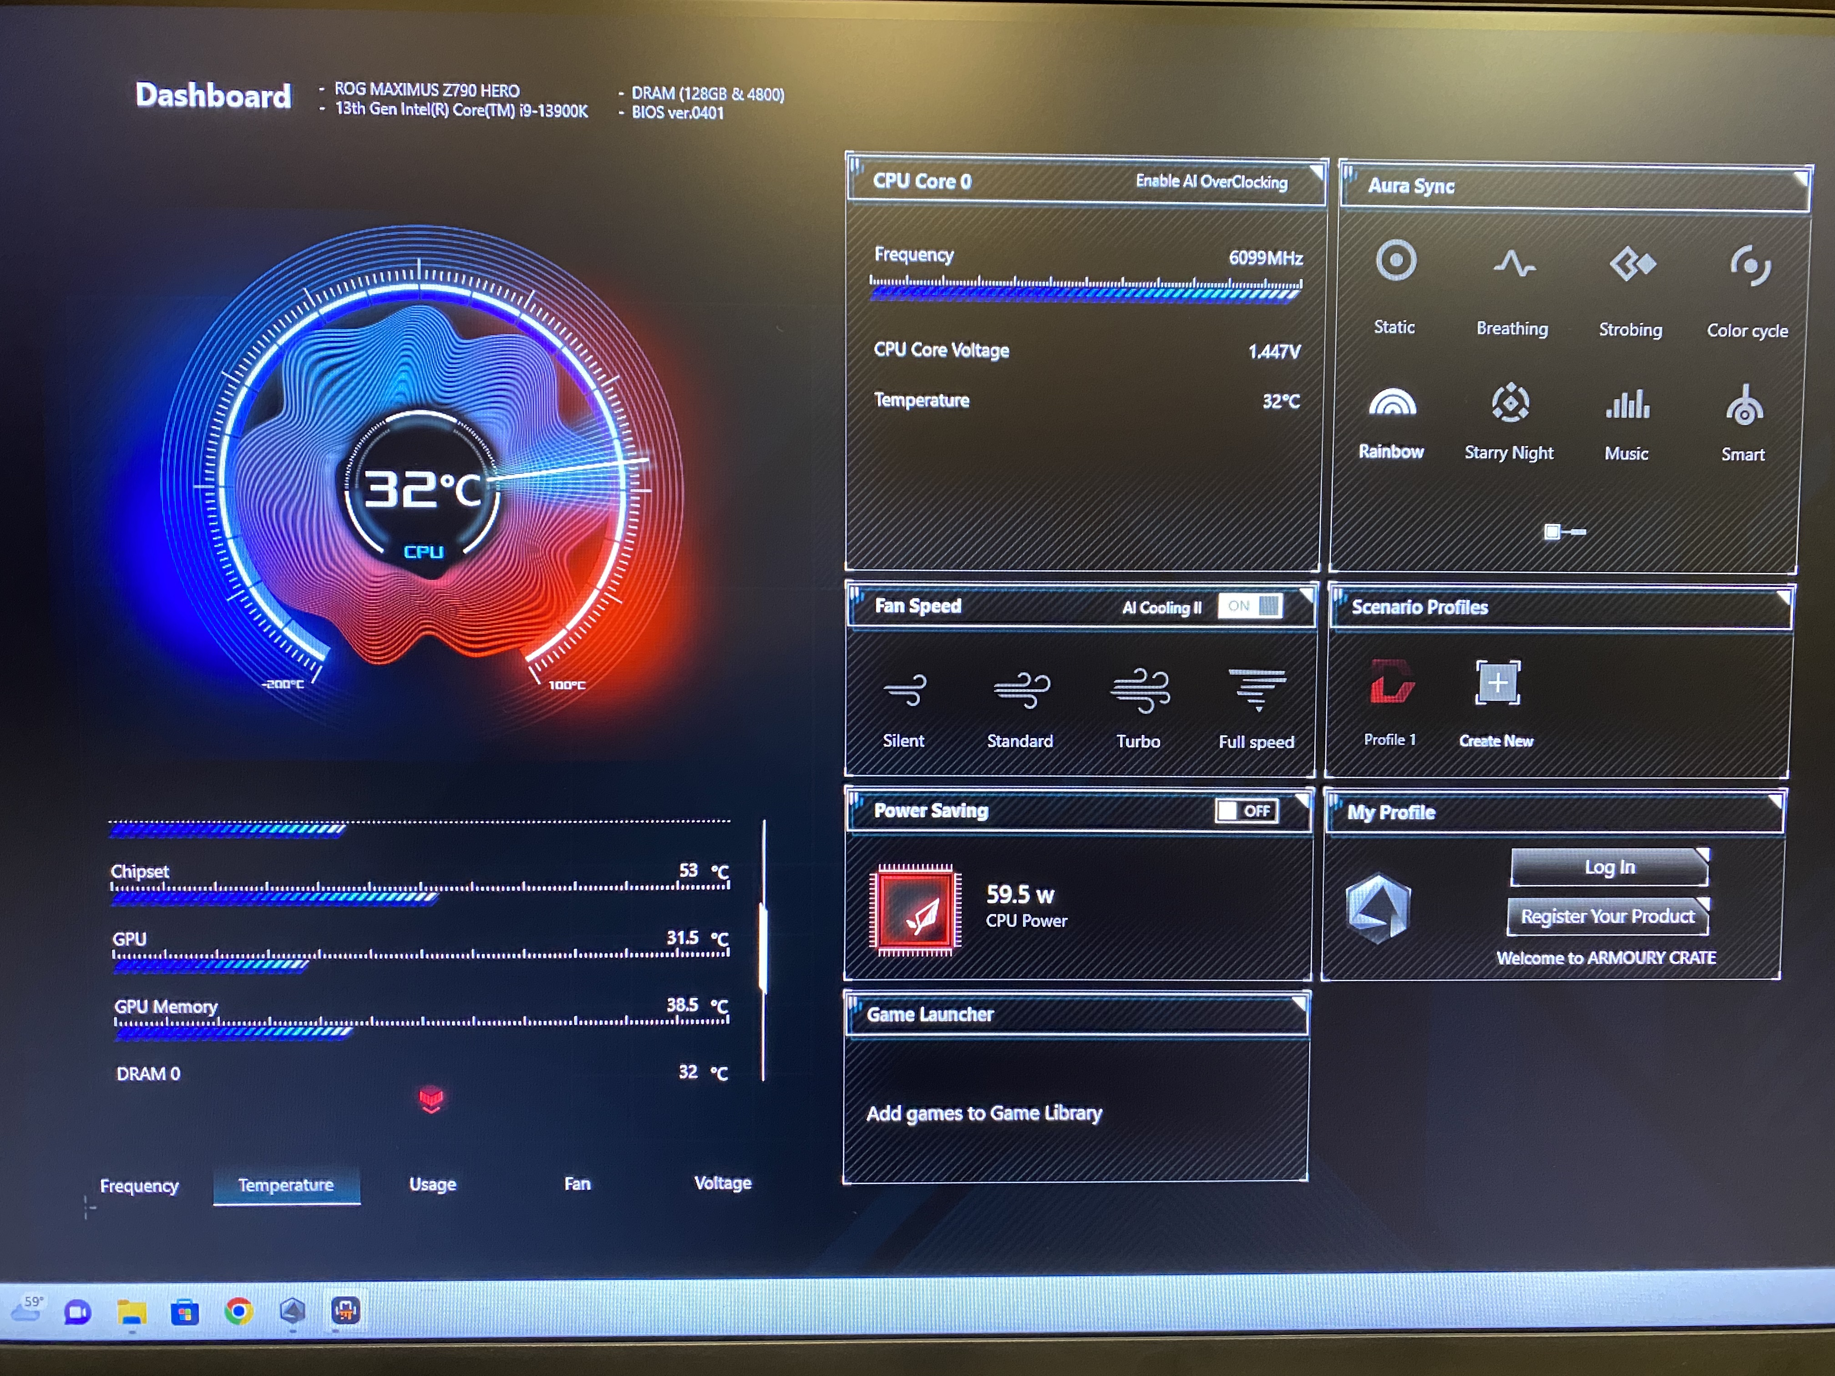Open the rightmost robot-face taskbar icon

[x=346, y=1310]
